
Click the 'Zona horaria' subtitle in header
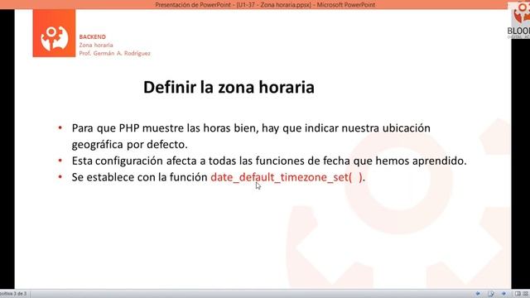pyautogui.click(x=96, y=45)
